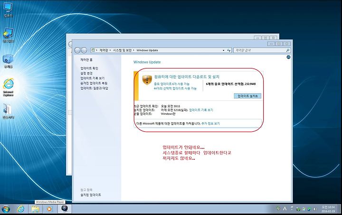Click the Forward arrow in Windows Update window
342x215 pixels.
tap(84, 50)
